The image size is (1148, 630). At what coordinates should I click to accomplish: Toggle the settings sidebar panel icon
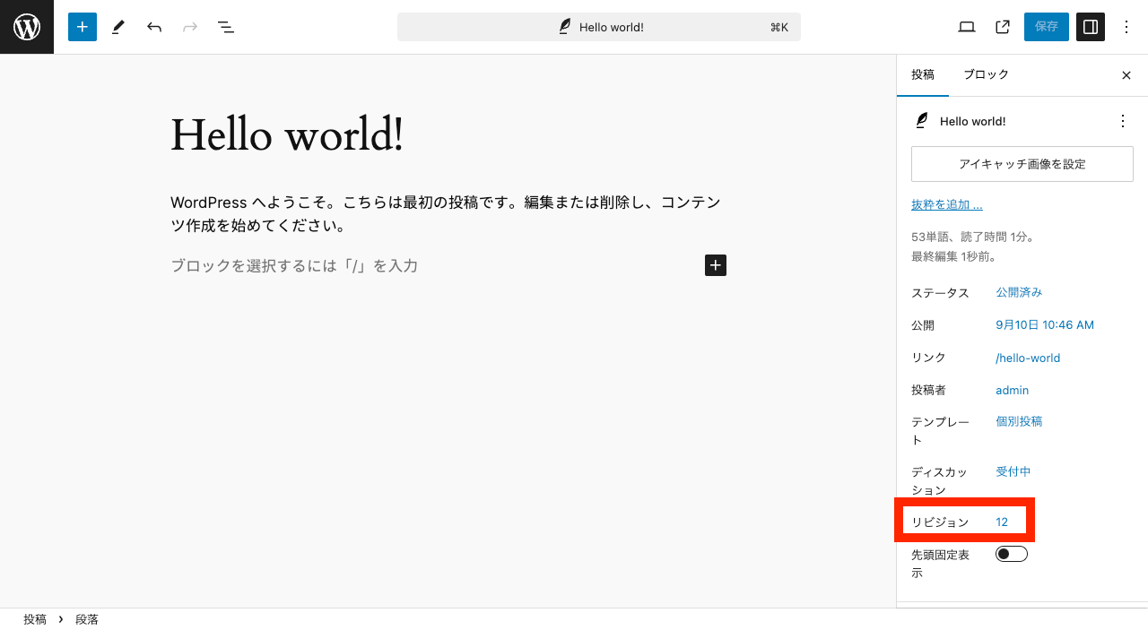coord(1091,27)
